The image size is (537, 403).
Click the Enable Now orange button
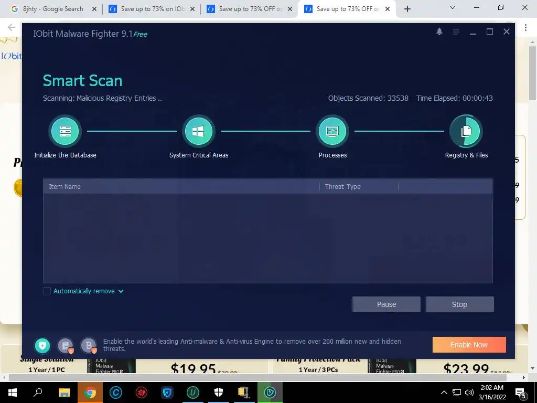469,345
